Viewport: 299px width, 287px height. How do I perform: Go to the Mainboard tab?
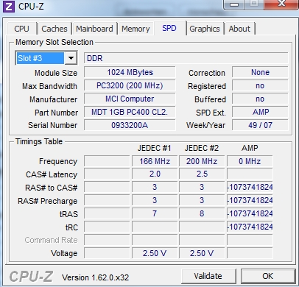(x=94, y=29)
